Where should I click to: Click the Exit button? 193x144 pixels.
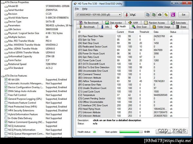click(184, 15)
